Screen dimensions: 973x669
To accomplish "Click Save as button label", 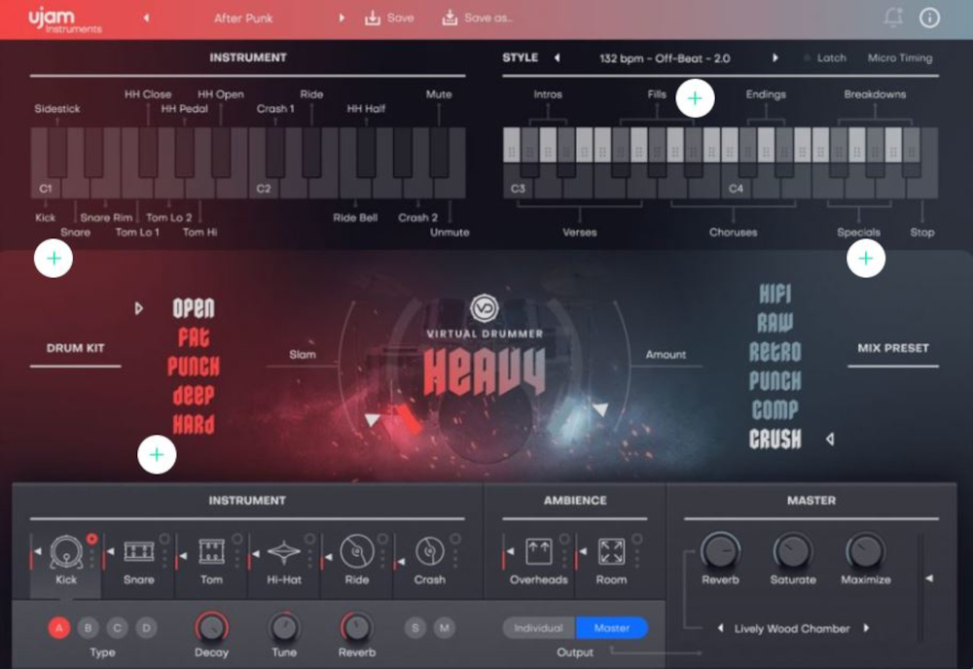I will pos(488,18).
